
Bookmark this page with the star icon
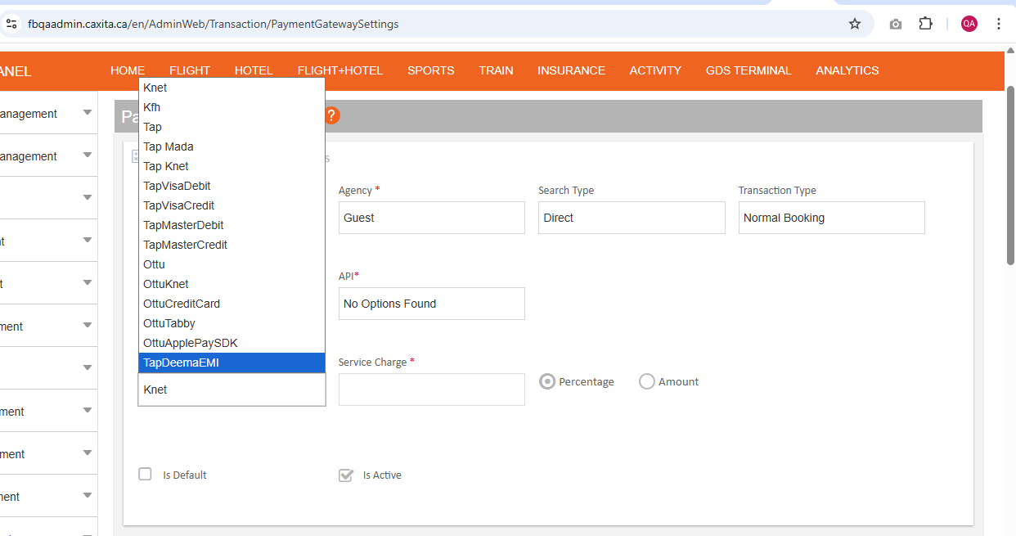tap(855, 24)
